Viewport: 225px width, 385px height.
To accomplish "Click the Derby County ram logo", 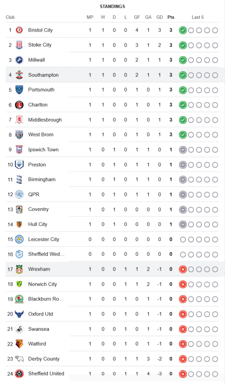I will (19, 359).
